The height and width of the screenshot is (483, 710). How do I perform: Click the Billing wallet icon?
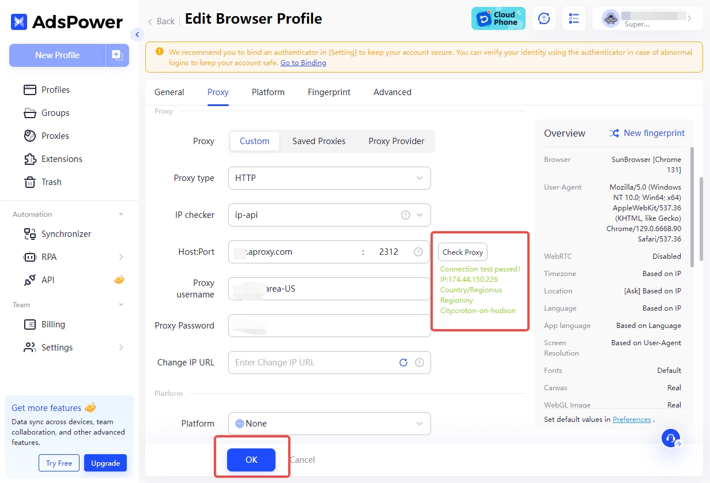tap(30, 324)
